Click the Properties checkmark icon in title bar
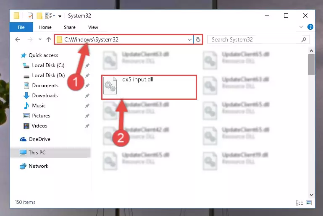 pyautogui.click(x=30, y=16)
